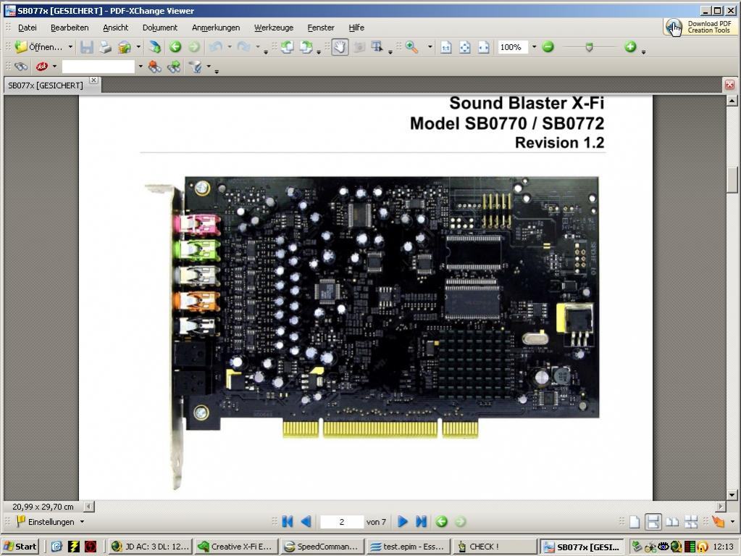741x556 pixels.
Task: Open the search provider dropdown arrow
Action: tap(54, 67)
